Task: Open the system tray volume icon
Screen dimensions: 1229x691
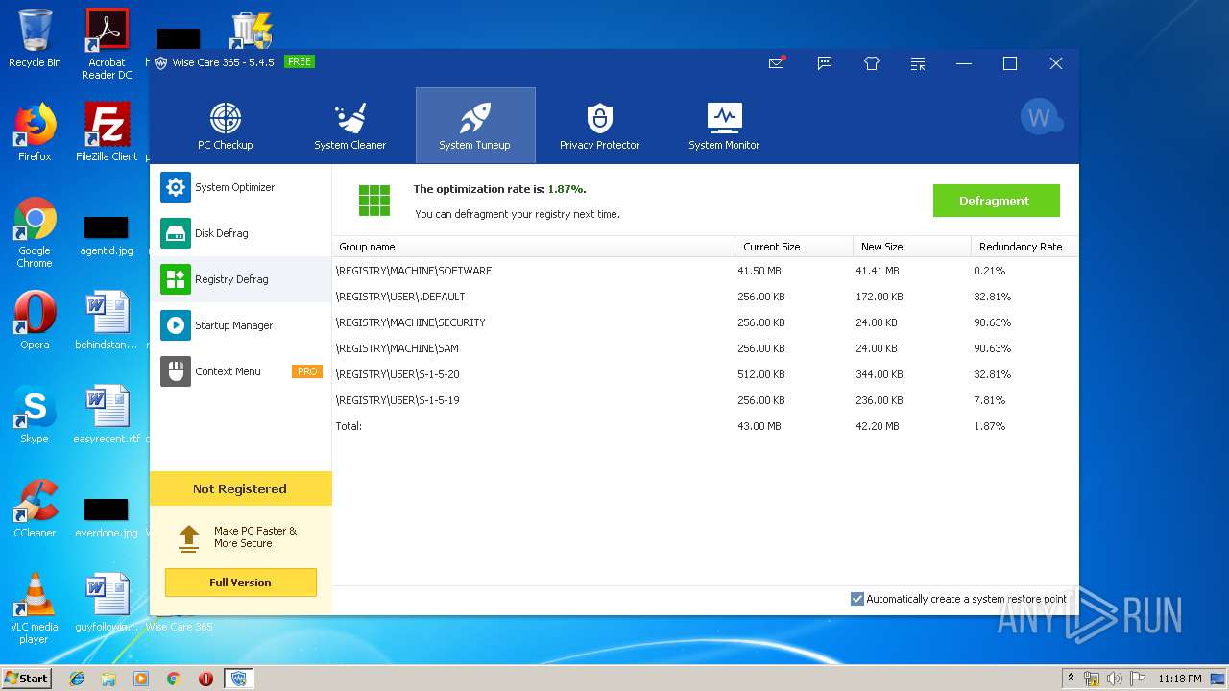Action: [x=1114, y=679]
